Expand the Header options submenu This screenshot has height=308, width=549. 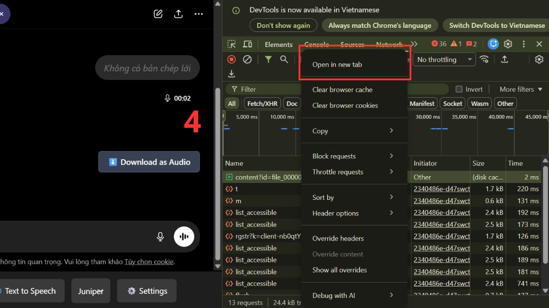pos(354,213)
